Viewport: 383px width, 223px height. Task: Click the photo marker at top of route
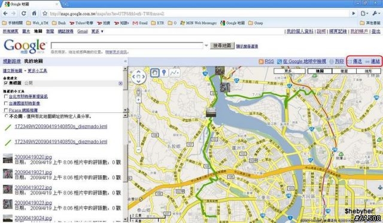[x=220, y=71]
